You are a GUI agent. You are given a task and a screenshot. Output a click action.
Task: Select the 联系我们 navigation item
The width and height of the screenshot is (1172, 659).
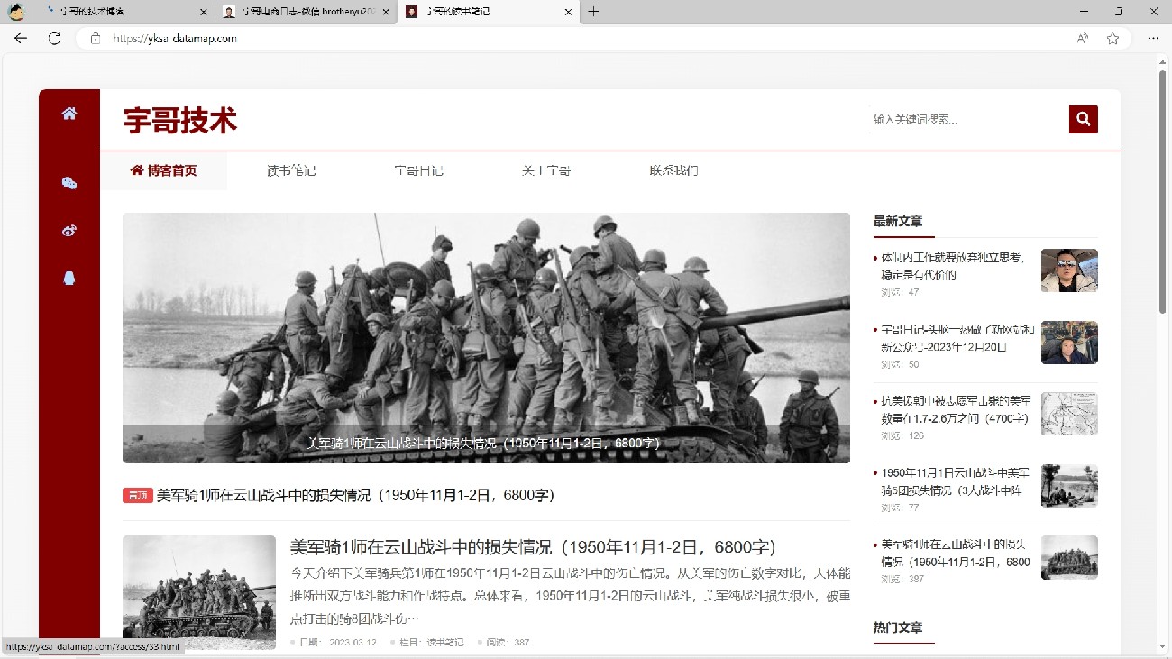(x=673, y=170)
